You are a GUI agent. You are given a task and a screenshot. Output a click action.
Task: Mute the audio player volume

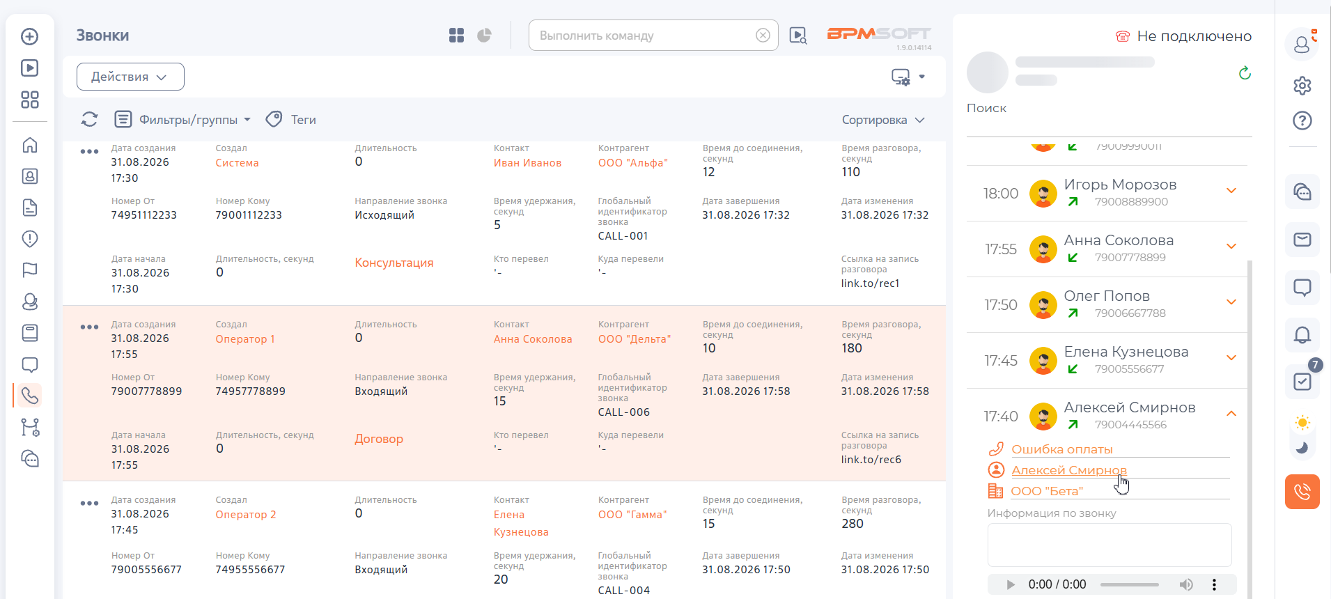coord(1185,584)
